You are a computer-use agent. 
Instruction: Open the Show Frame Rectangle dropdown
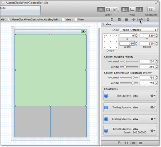(139, 30)
